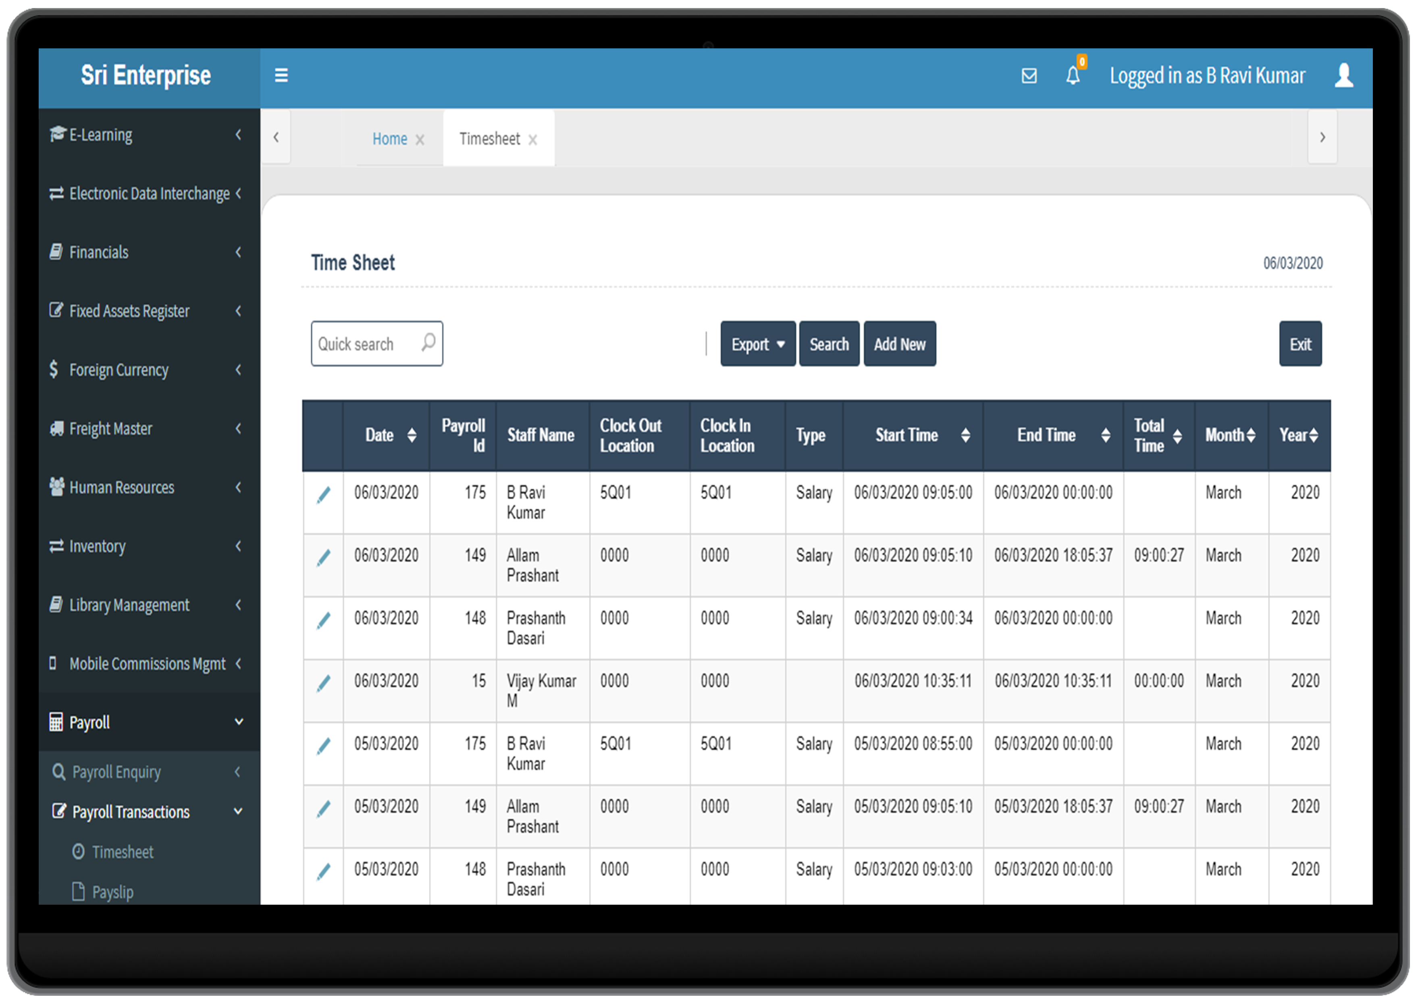Edit the Allam Prashant 06/03/2020 row pencil
Image resolution: width=1414 pixels, height=999 pixels.
[323, 558]
